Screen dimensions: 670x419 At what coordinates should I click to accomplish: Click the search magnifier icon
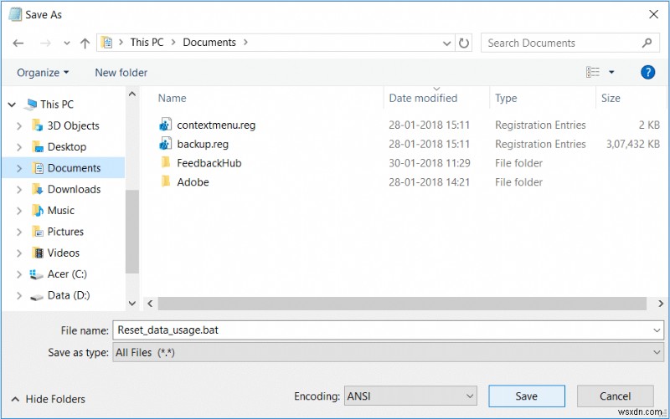click(x=647, y=43)
